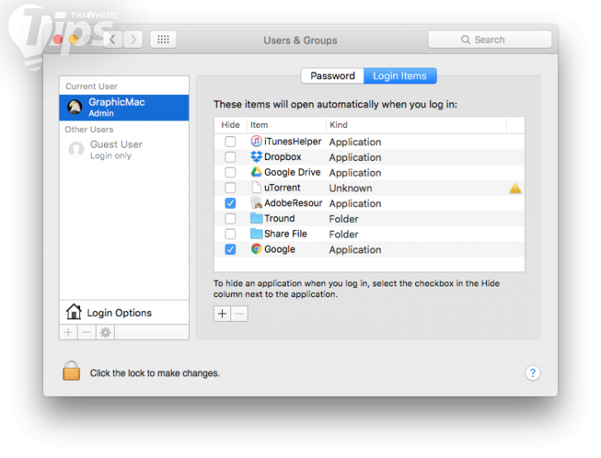The height and width of the screenshot is (458, 601).
Task: Uncheck Hide checkbox for Google
Action: click(x=230, y=249)
